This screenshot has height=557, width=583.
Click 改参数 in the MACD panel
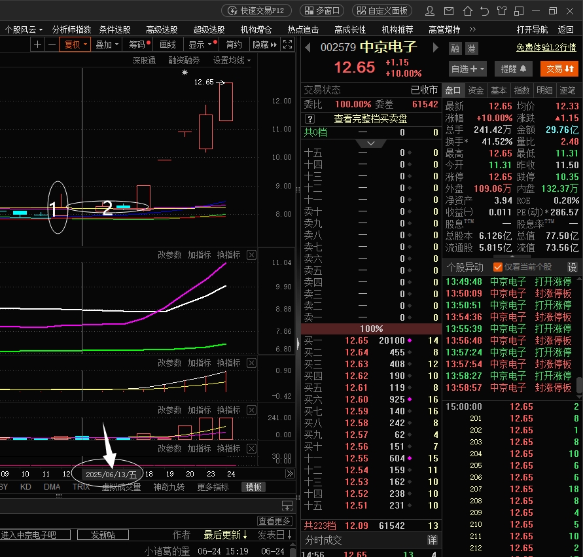pos(169,363)
